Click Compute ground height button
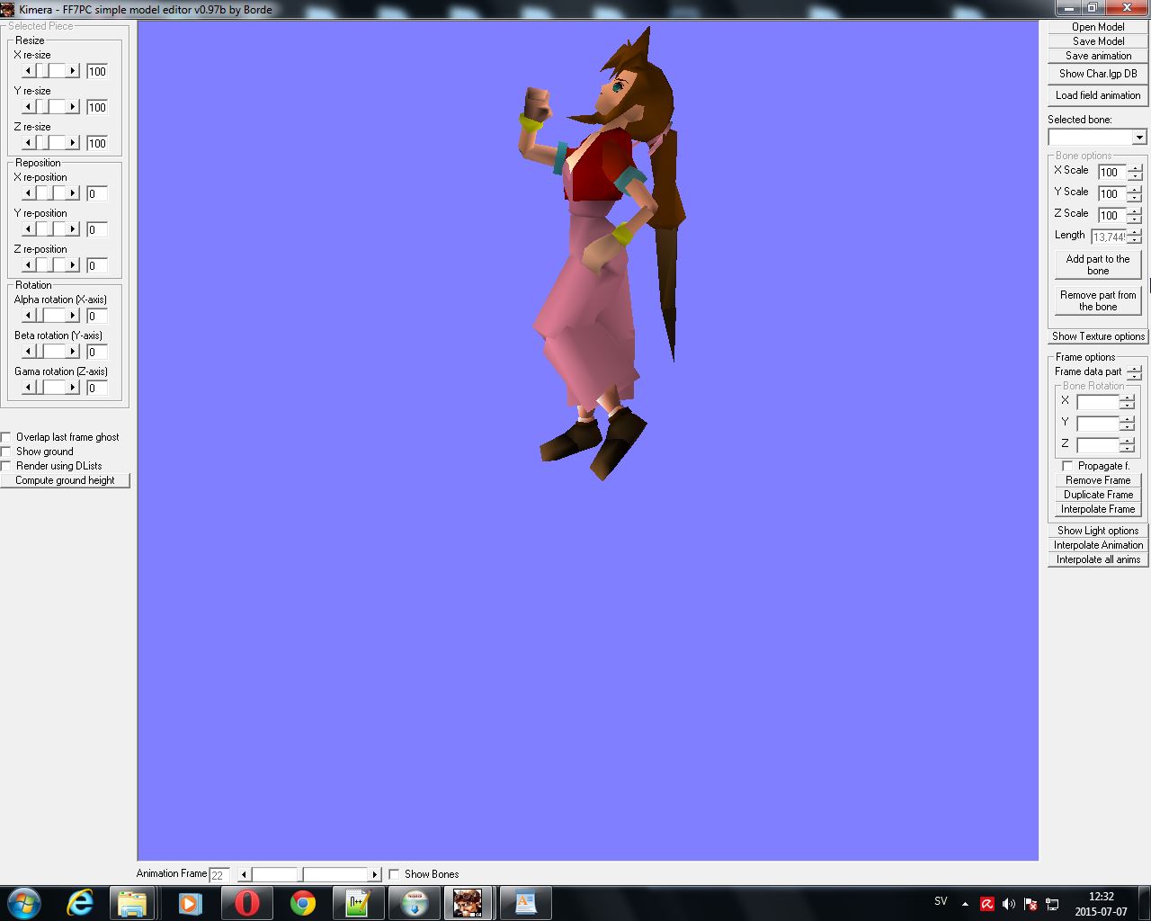Screen dimensions: 1151x921 pos(65,480)
